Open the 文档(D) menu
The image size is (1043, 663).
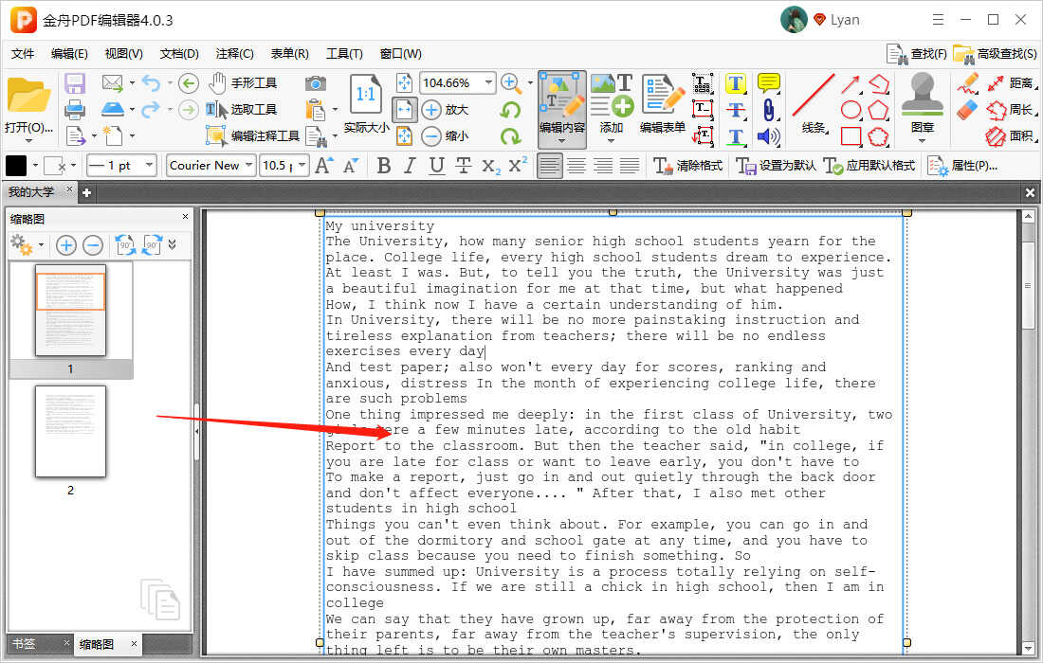click(x=179, y=54)
